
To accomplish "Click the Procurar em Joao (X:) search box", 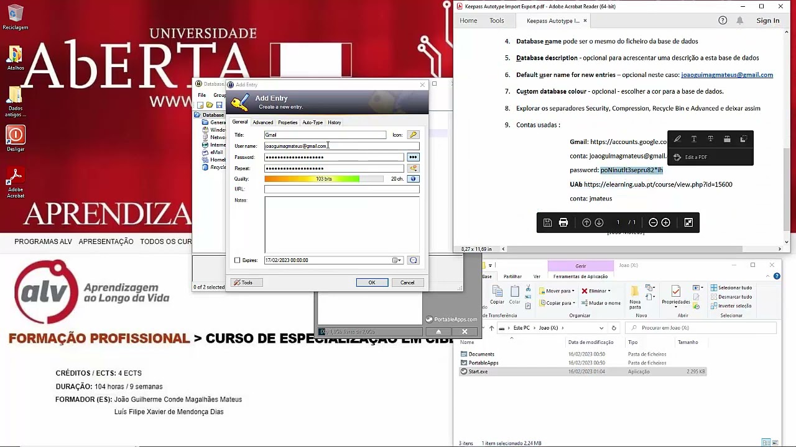I will click(x=701, y=328).
